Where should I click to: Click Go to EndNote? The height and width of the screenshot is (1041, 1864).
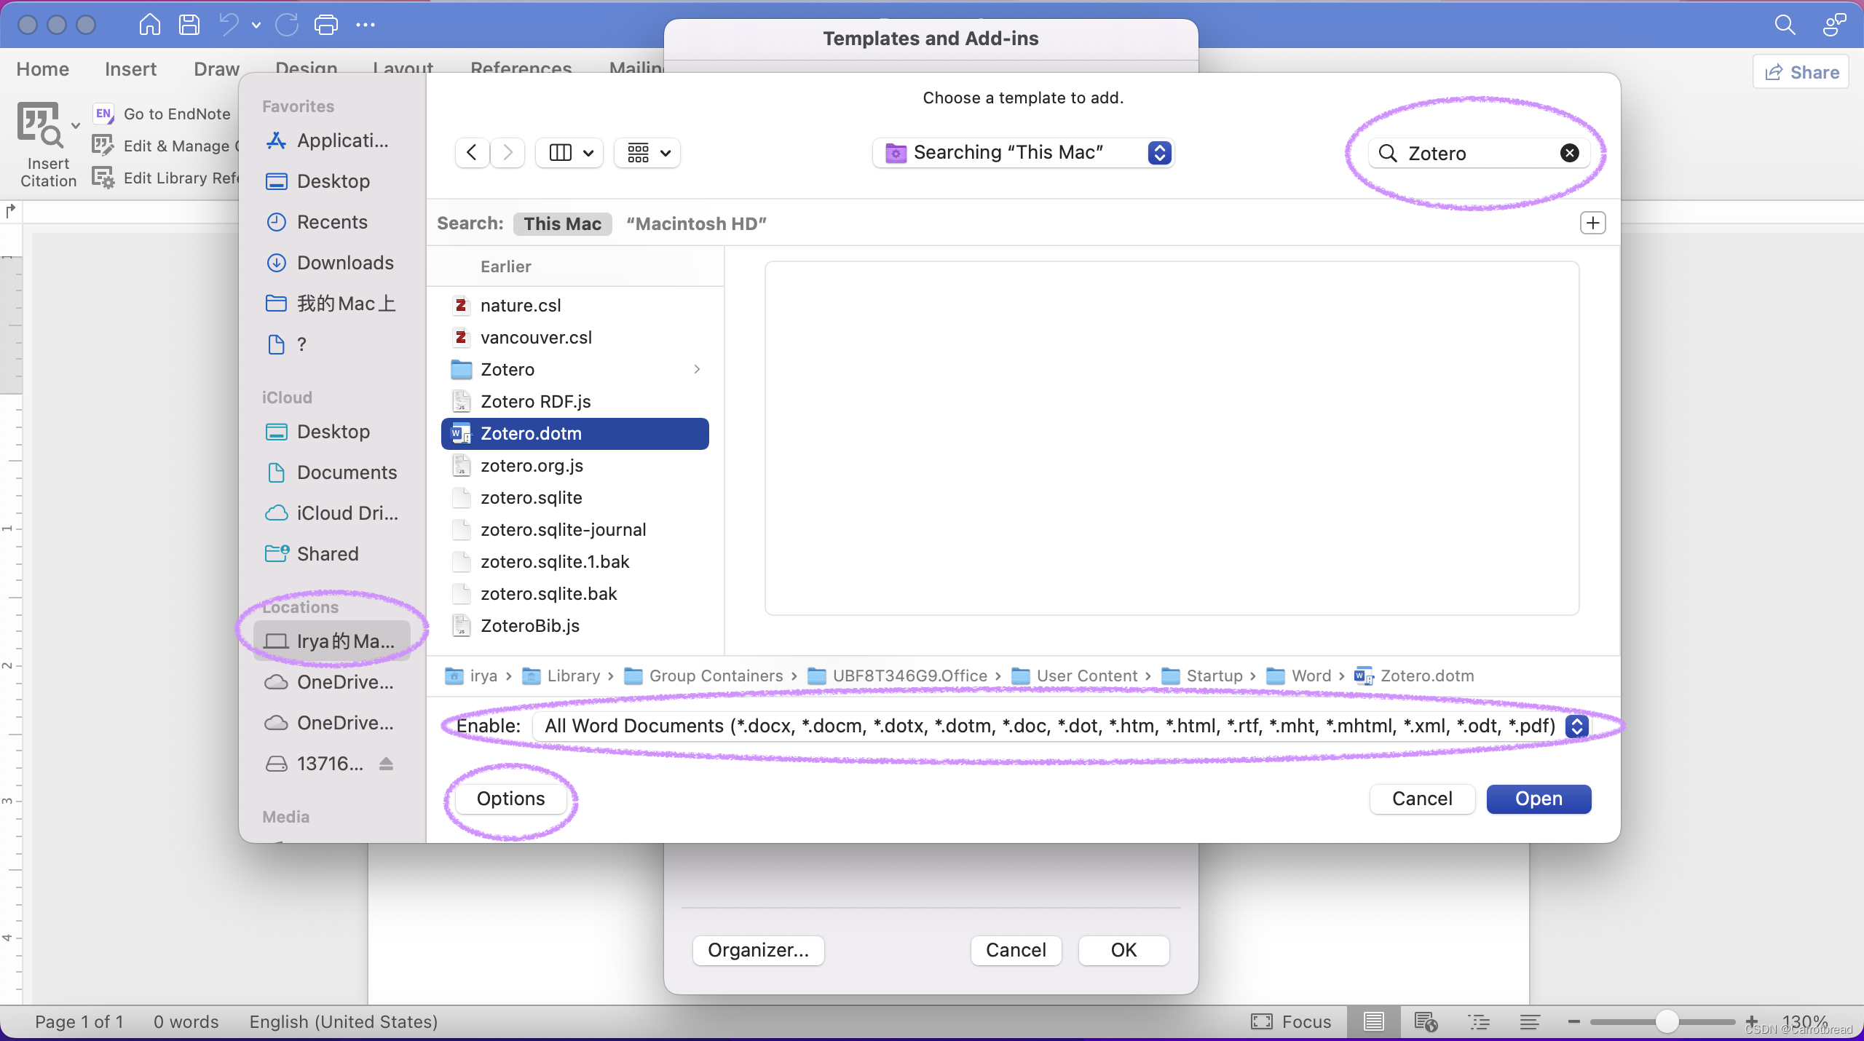[177, 114]
